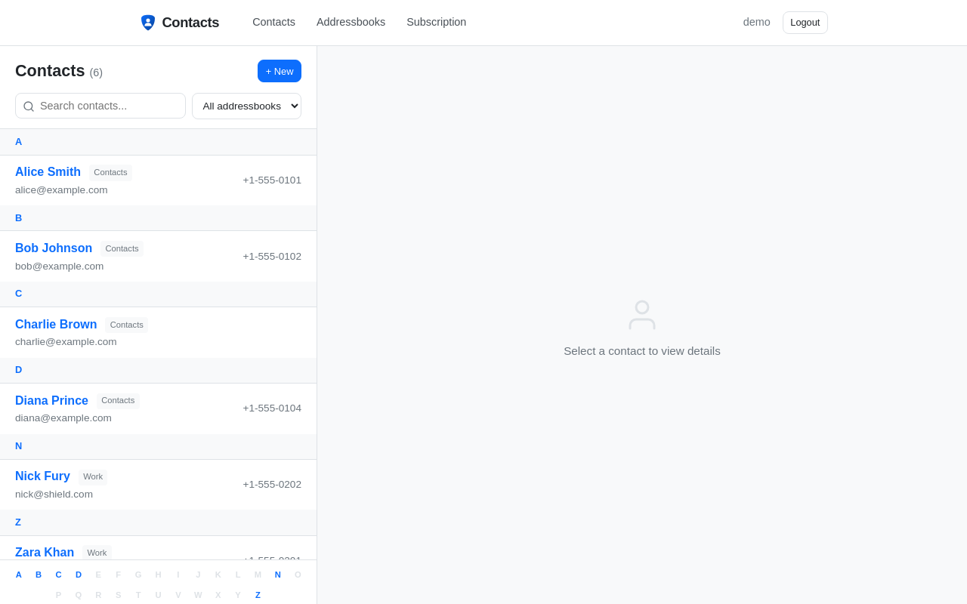Click nick@shield.com email text
The image size is (967, 604).
click(x=54, y=495)
